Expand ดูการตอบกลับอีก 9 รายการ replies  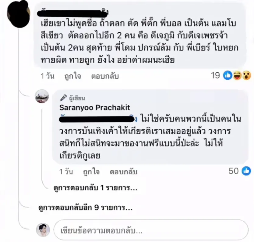(85, 207)
